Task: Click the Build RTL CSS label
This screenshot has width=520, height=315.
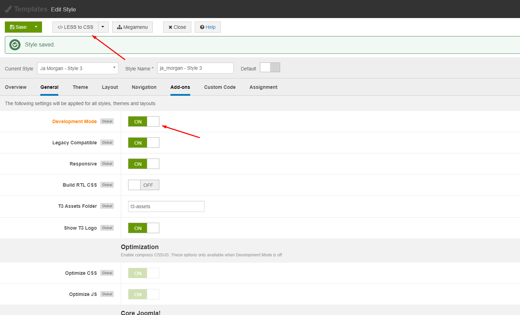Action: [x=80, y=185]
